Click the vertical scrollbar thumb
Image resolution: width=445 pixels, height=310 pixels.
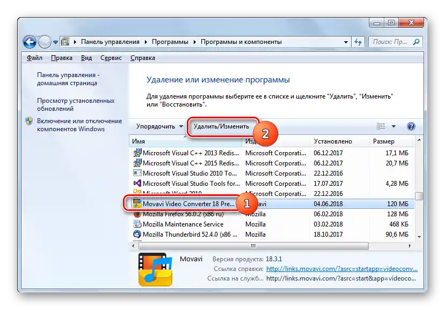[x=419, y=196]
